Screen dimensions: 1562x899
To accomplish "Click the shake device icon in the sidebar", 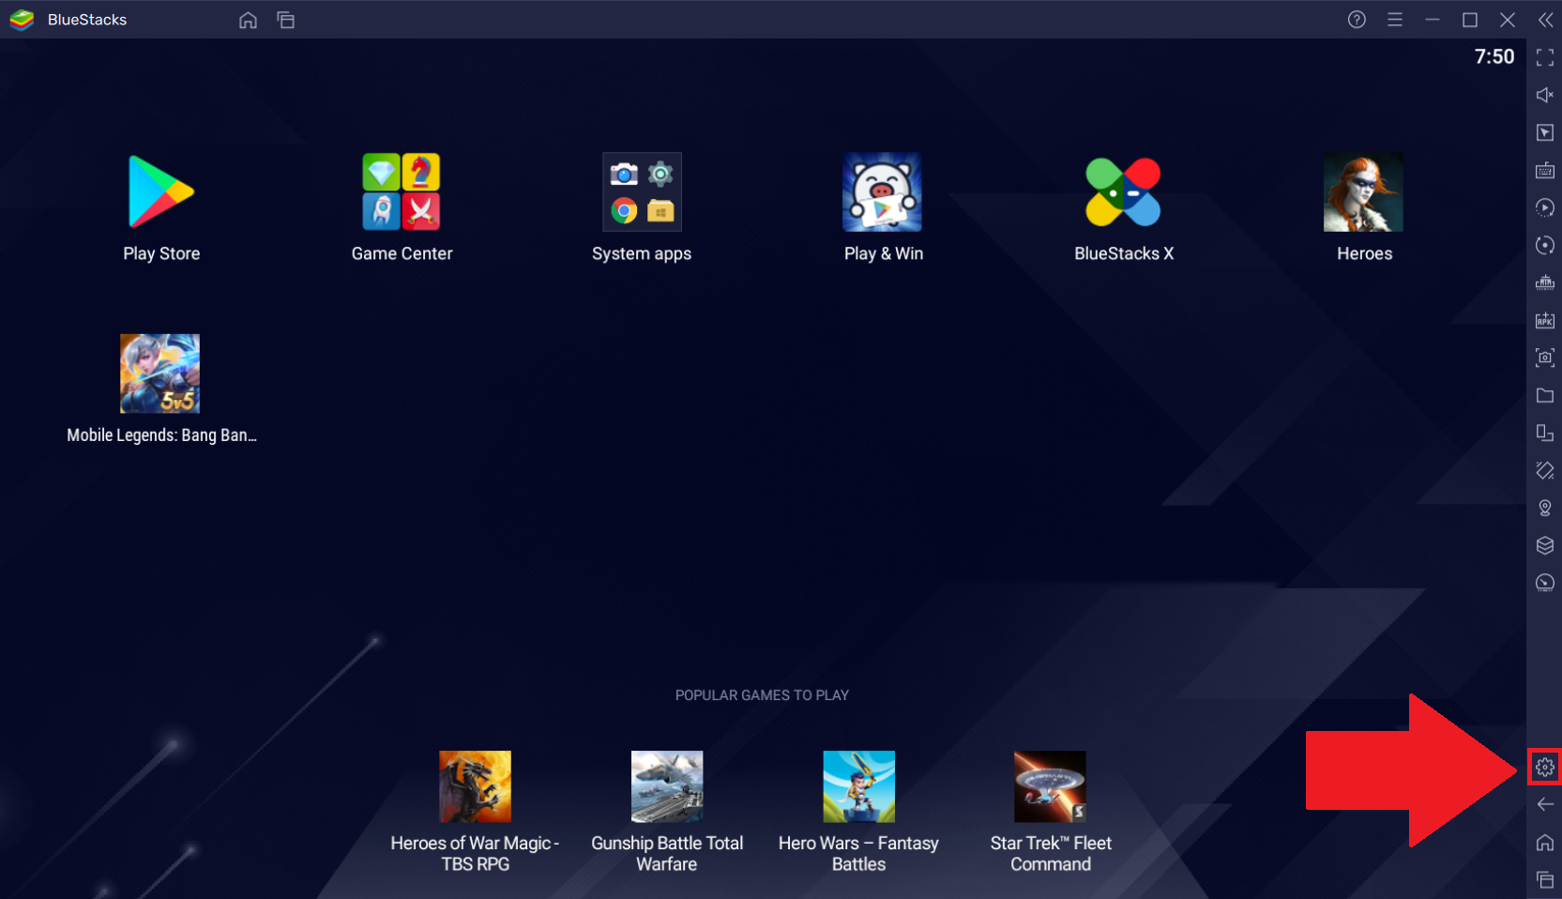I will click(1545, 470).
